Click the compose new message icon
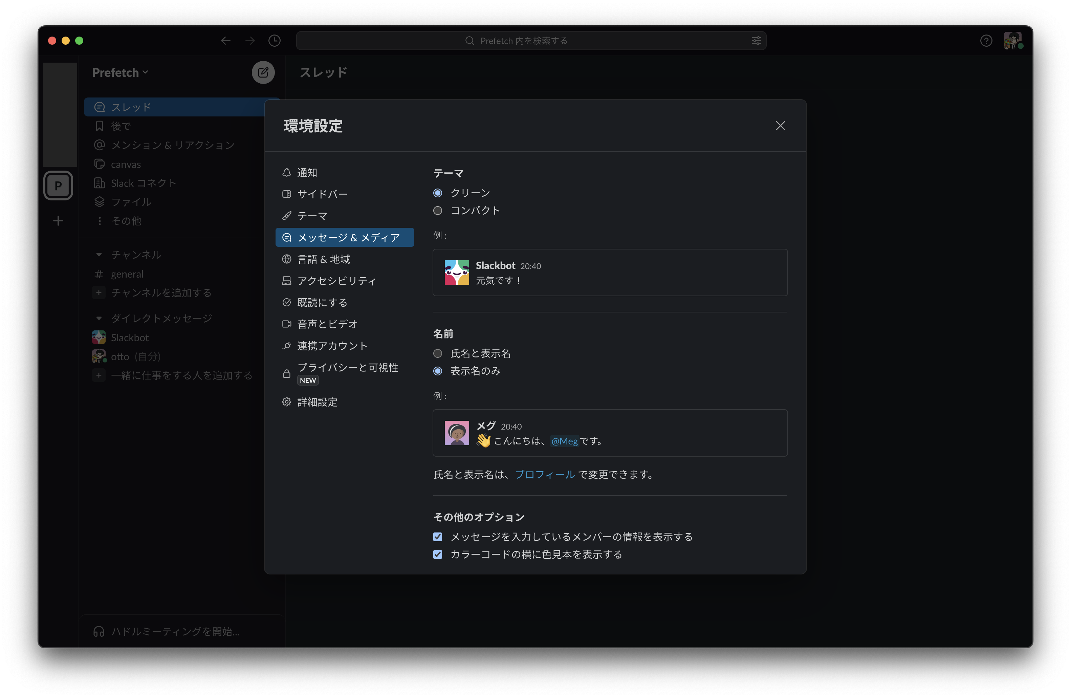This screenshot has width=1071, height=698. [263, 72]
